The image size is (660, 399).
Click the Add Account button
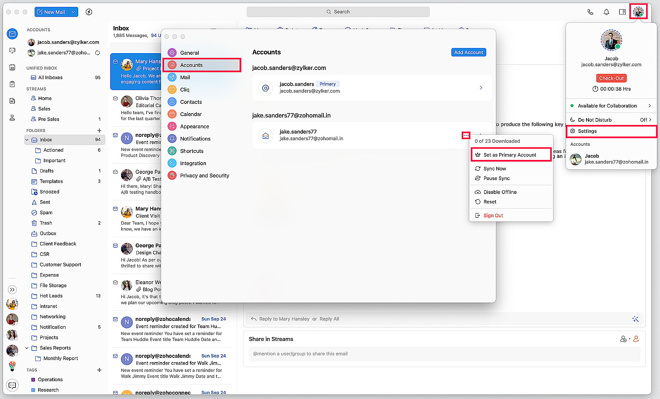point(468,52)
